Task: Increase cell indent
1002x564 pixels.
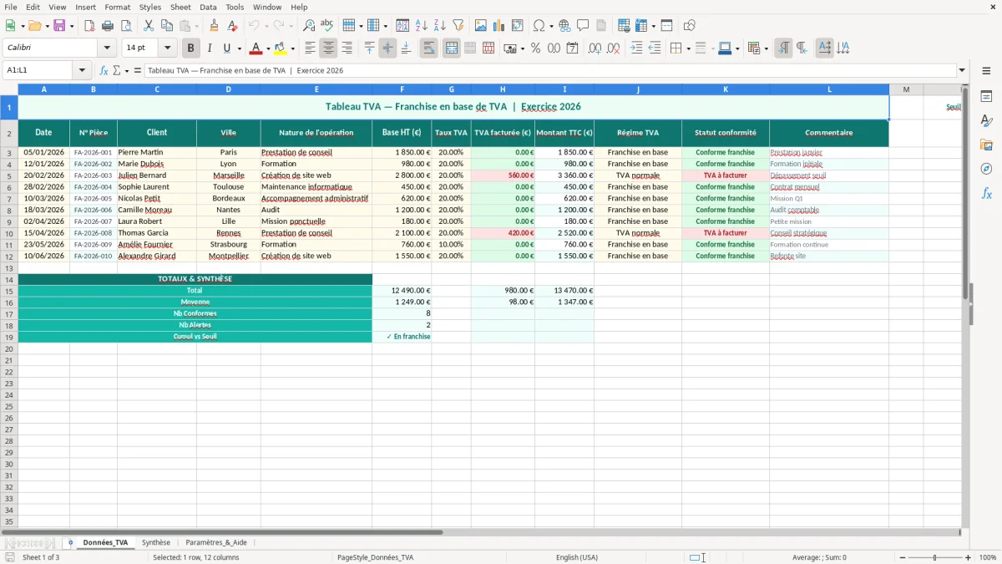Action: tap(636, 48)
